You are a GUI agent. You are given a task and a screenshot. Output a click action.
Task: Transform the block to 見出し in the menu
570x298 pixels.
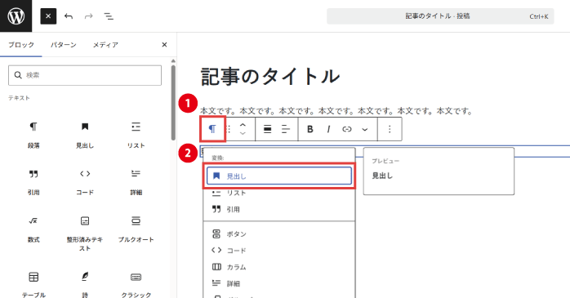pyautogui.click(x=279, y=176)
